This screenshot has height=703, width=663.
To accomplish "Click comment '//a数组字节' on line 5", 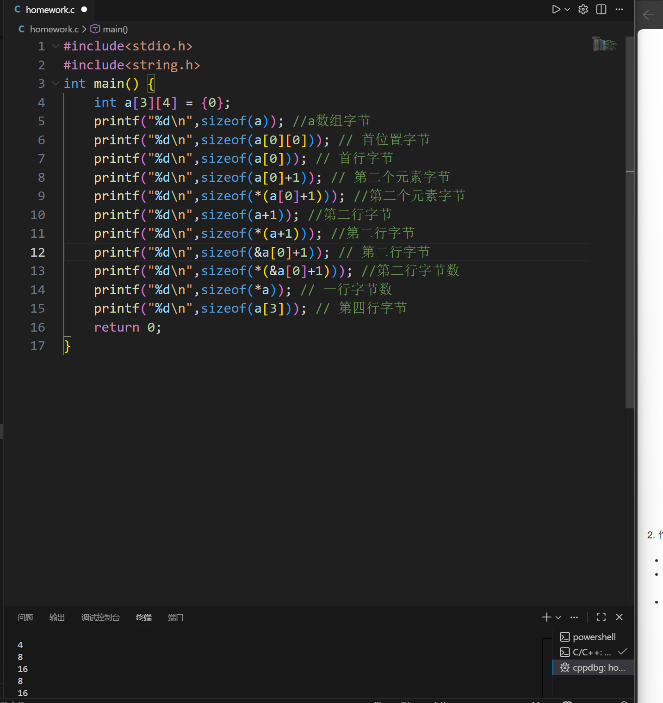I will [331, 121].
